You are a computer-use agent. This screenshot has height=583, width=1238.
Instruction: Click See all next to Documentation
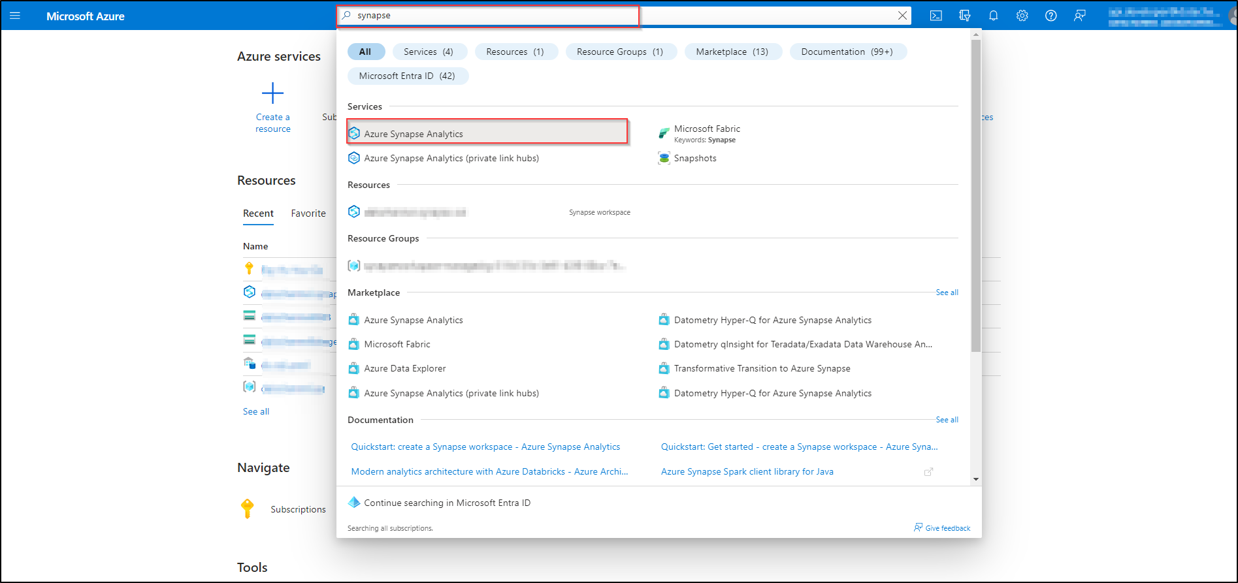pos(947,420)
